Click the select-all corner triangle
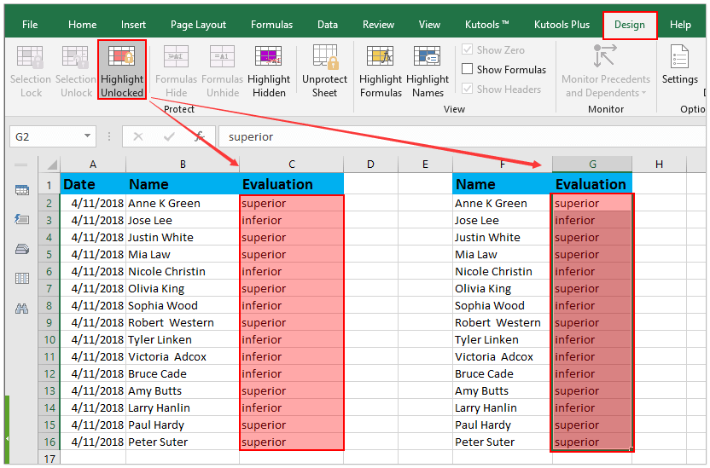Viewport: 710px width, 468px height. click(52, 165)
